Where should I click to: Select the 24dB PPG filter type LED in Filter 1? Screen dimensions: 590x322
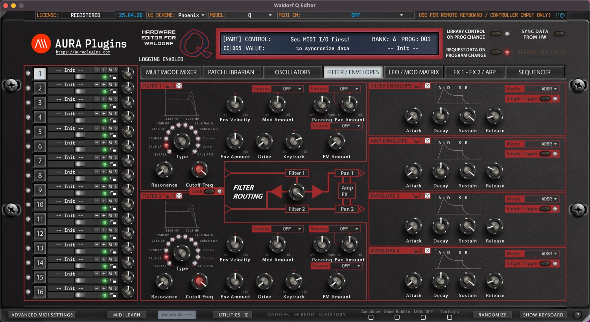tap(194, 152)
